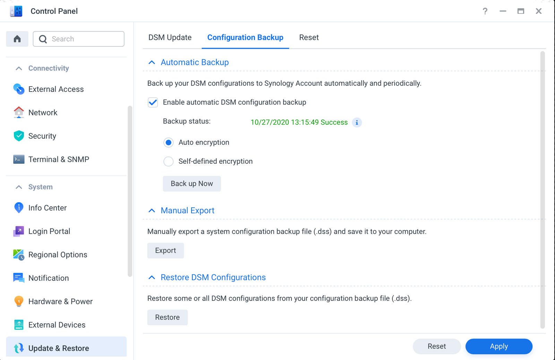The image size is (555, 360).
Task: Collapse the Automatic Backup section
Action: tap(152, 62)
